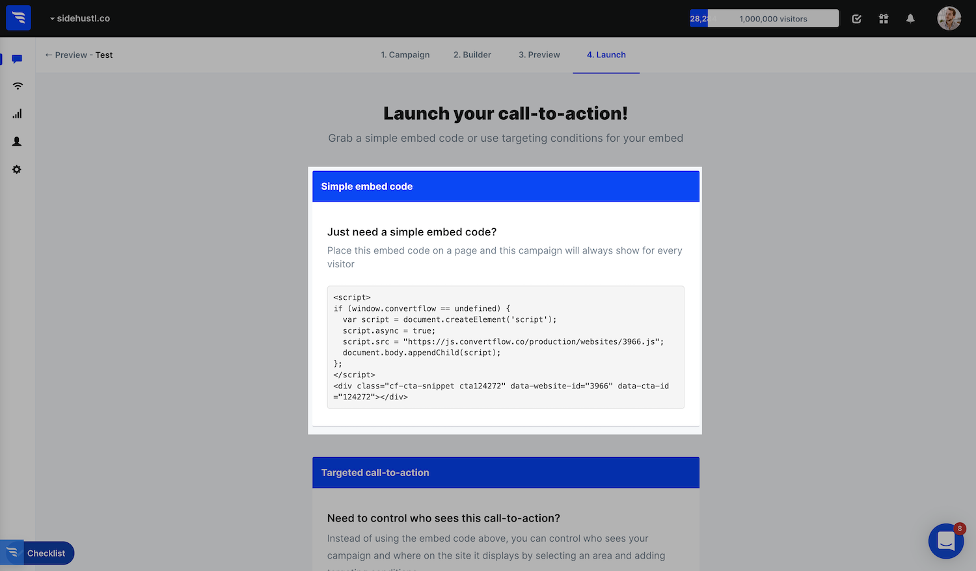This screenshot has width=976, height=571.
Task: Open the settings gear sidebar icon
Action: tap(17, 169)
